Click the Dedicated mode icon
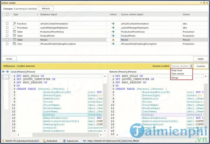The height and width of the screenshot is (144, 210). [44, 141]
